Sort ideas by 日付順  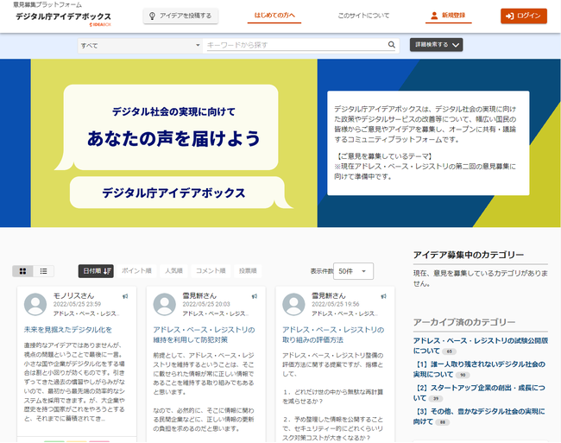(x=96, y=271)
